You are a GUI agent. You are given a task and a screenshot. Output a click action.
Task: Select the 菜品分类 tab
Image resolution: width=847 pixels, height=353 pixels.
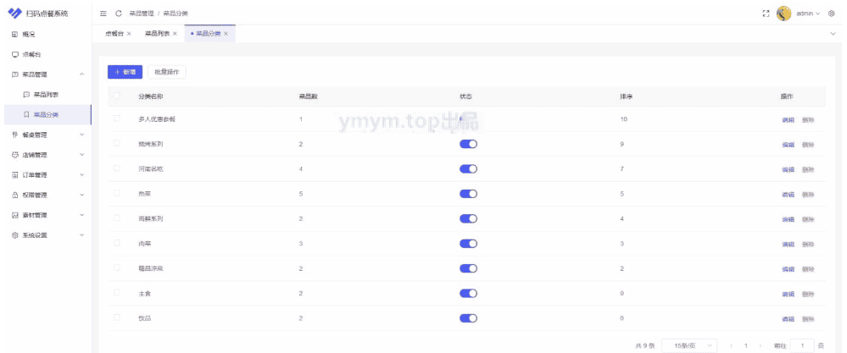point(208,33)
